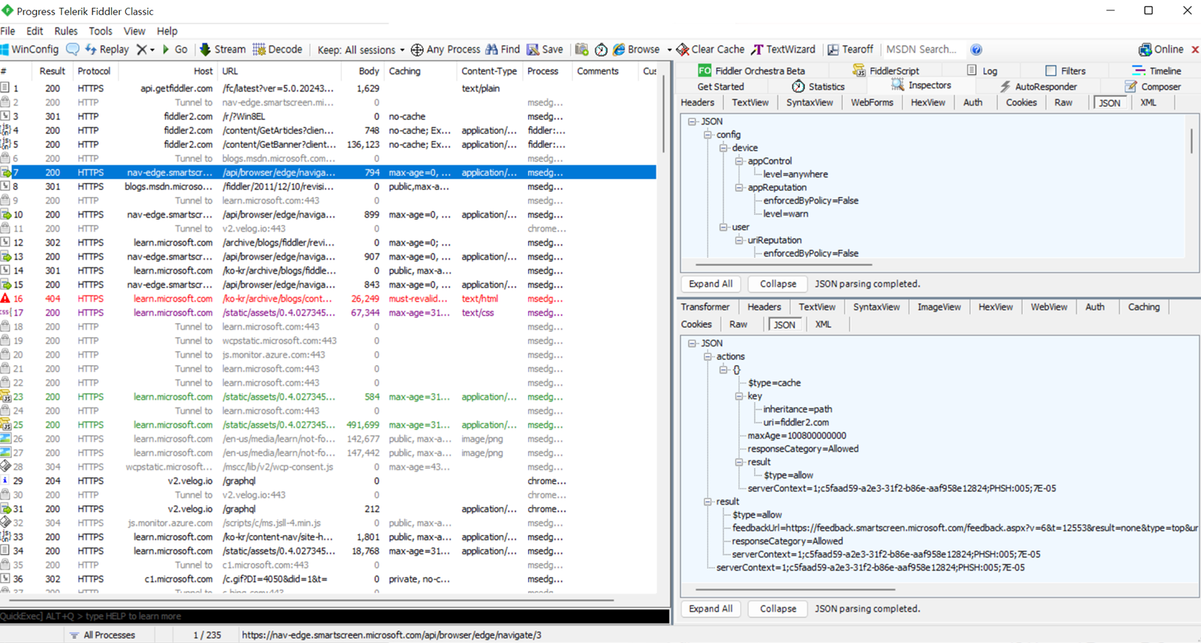This screenshot has height=643, width=1201.
Task: Click the request Collapse button
Action: (778, 284)
